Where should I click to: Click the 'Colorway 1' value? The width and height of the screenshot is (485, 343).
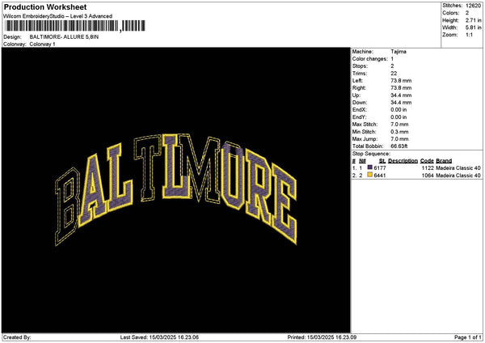tap(42, 44)
